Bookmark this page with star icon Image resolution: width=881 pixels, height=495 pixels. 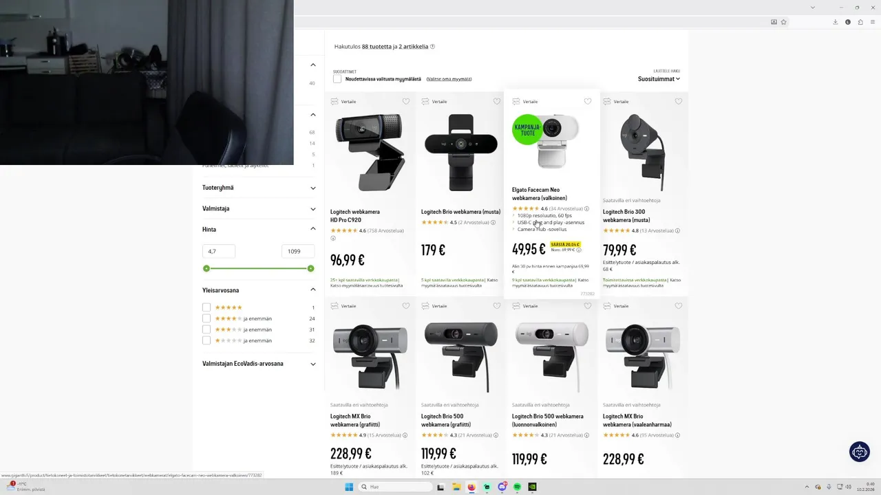(x=783, y=22)
